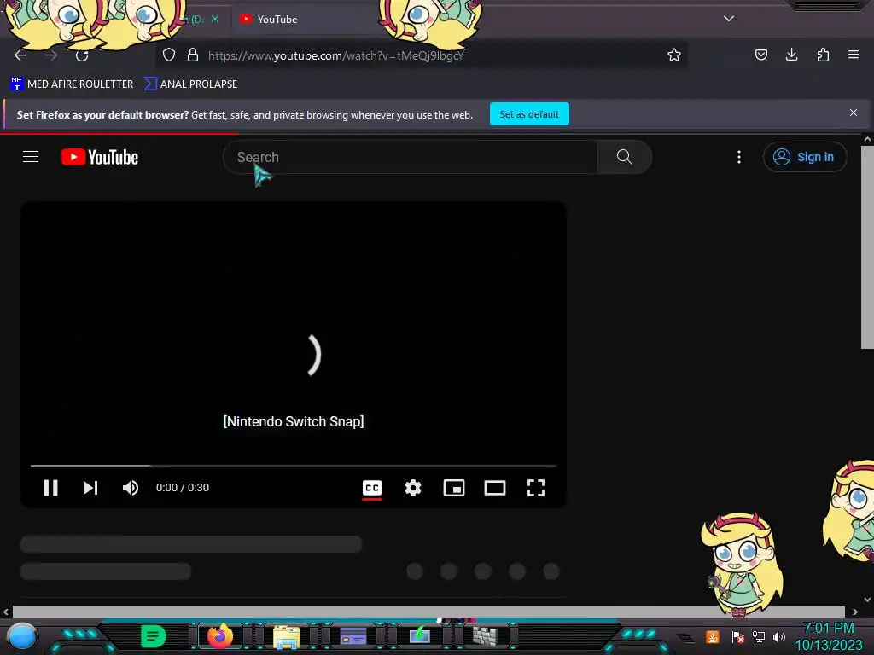Enter fullscreen video mode

click(x=536, y=488)
